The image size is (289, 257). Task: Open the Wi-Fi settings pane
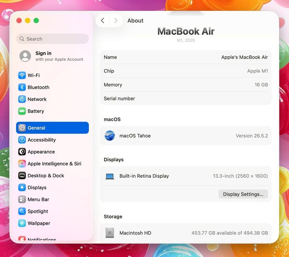tap(52, 75)
